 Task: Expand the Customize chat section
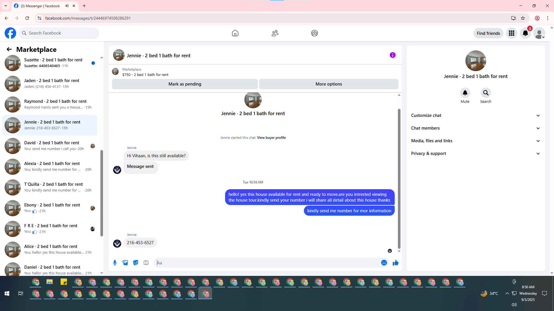(476, 115)
